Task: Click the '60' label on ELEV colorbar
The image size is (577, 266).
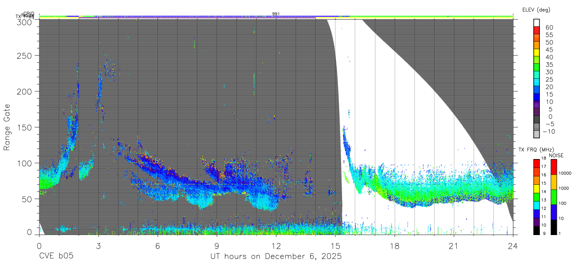Action: pyautogui.click(x=549, y=27)
